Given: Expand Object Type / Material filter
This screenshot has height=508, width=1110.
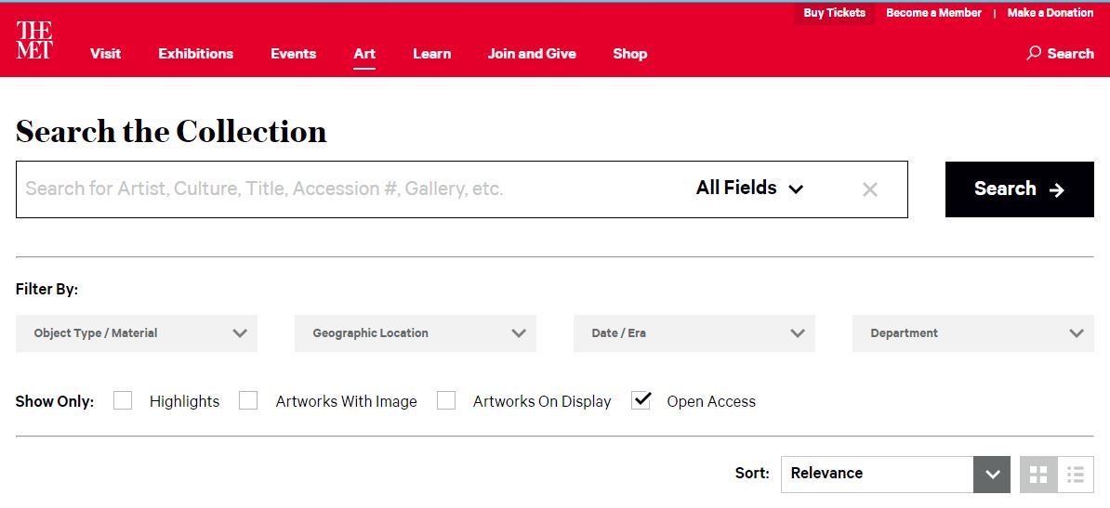Looking at the screenshot, I should [x=137, y=333].
